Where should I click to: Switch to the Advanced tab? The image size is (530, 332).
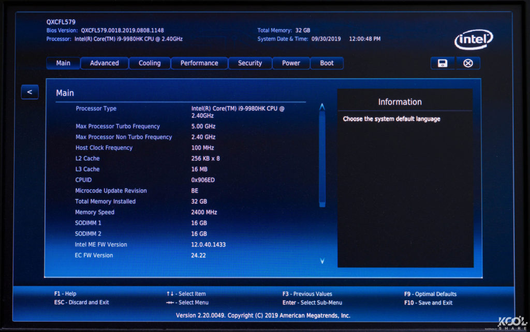point(105,63)
